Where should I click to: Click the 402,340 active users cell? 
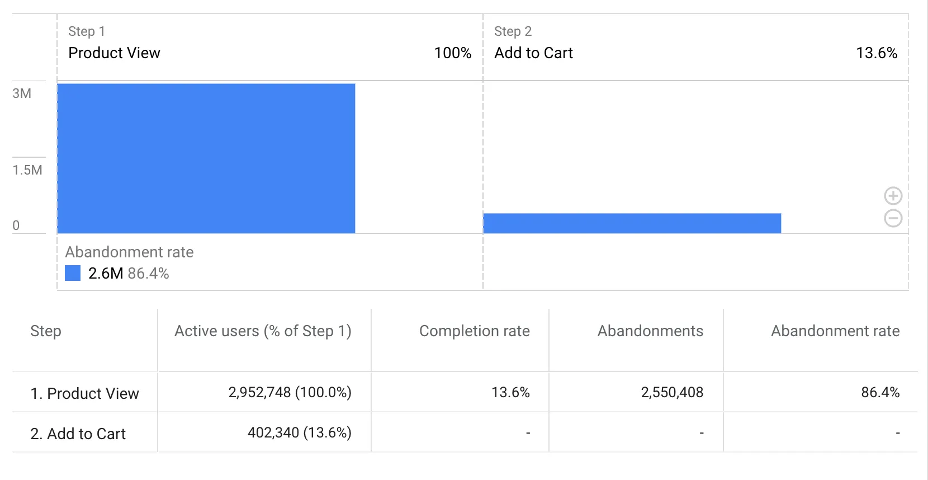299,432
